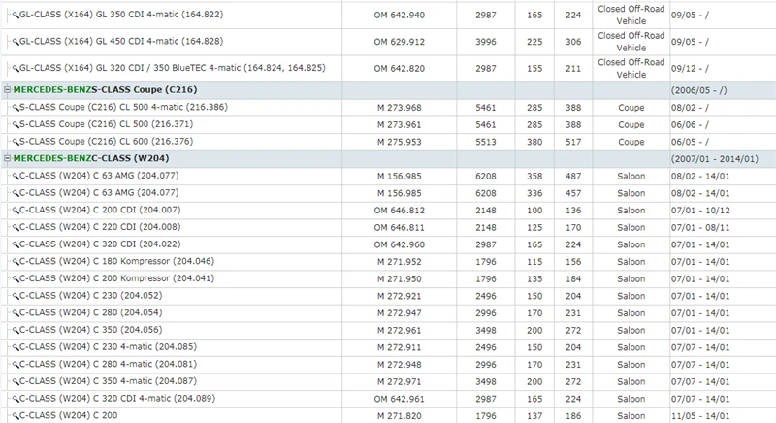Select C-CLASS (W204) C 230 (204.052) row
Screen dimensions: 776x423
point(90,295)
